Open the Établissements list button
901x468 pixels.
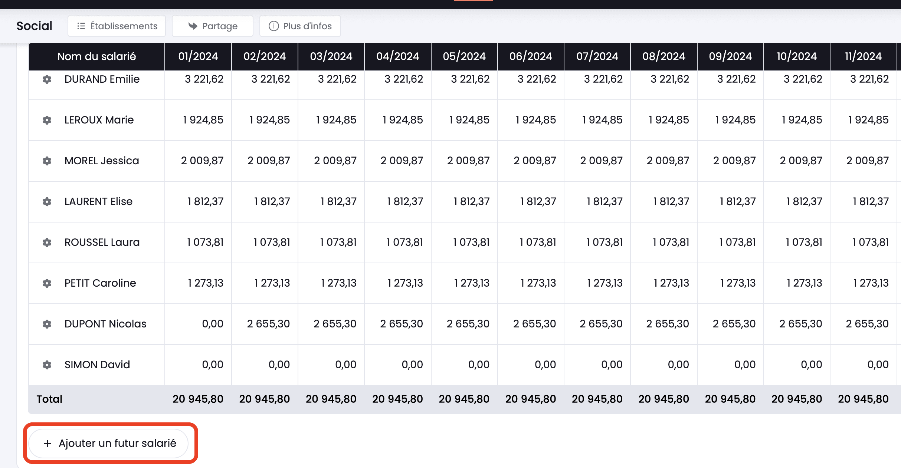pos(117,26)
